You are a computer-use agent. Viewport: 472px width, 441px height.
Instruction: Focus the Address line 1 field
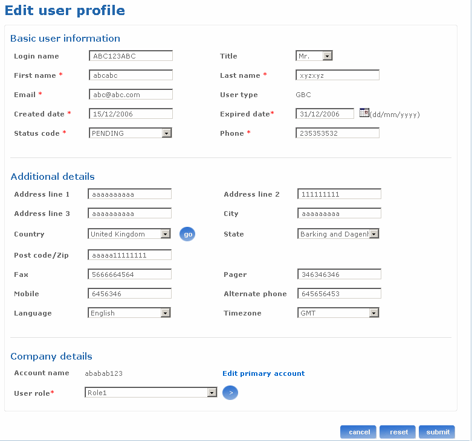pyautogui.click(x=130, y=194)
